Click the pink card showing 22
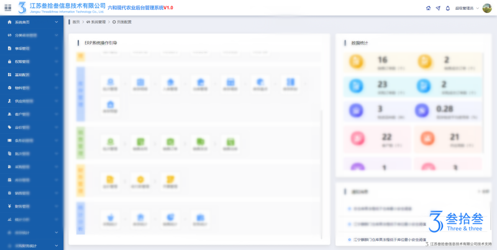 point(372,139)
